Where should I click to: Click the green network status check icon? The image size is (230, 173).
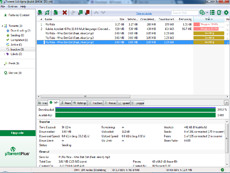point(222,170)
